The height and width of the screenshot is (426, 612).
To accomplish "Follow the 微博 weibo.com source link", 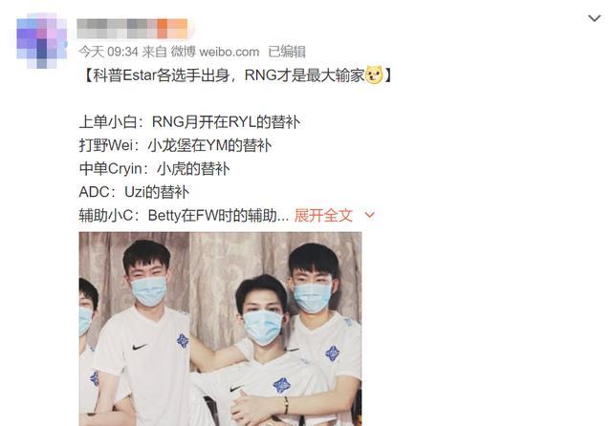I will pyautogui.click(x=215, y=52).
